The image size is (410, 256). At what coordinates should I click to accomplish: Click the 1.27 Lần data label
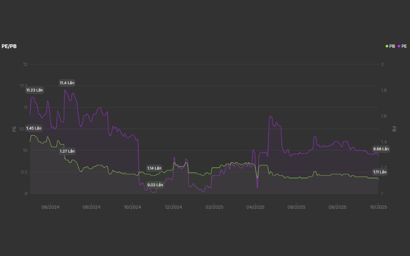(67, 151)
